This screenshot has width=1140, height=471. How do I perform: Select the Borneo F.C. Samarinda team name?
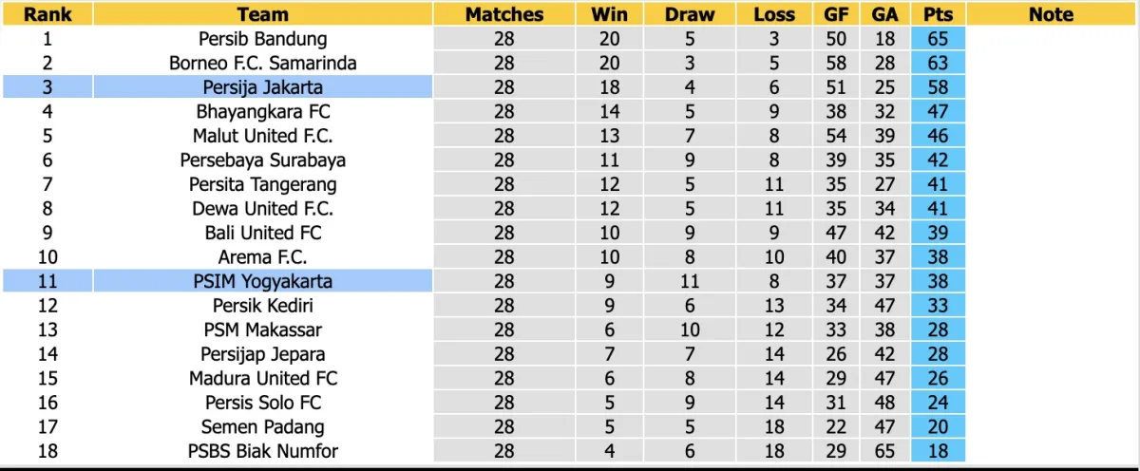[263, 63]
